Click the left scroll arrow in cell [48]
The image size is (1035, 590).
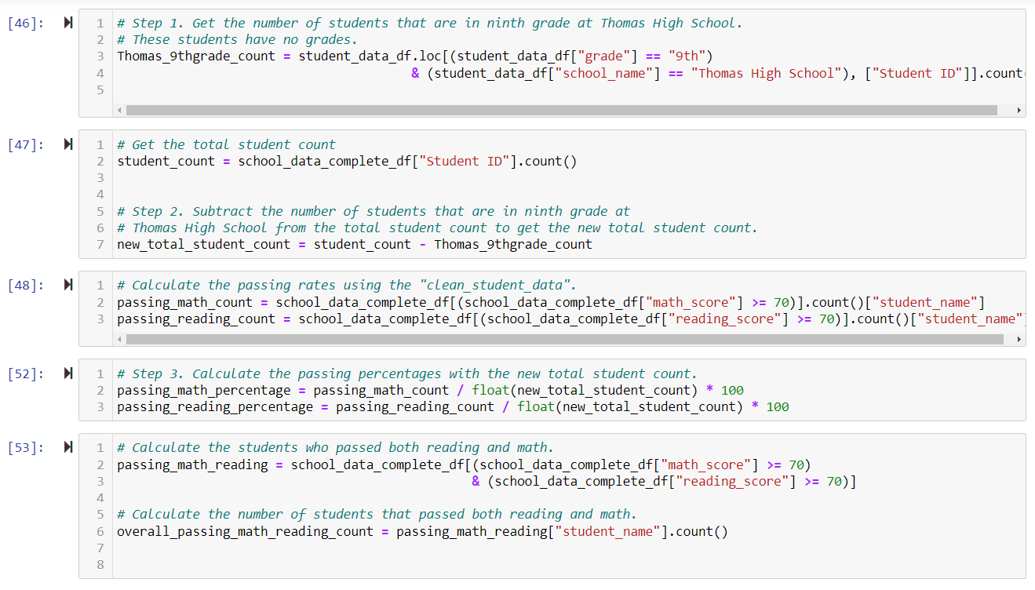(119, 339)
